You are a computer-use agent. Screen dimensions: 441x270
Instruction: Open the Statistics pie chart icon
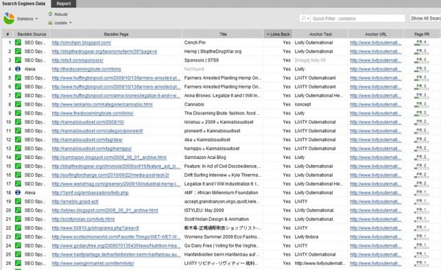pos(9,19)
